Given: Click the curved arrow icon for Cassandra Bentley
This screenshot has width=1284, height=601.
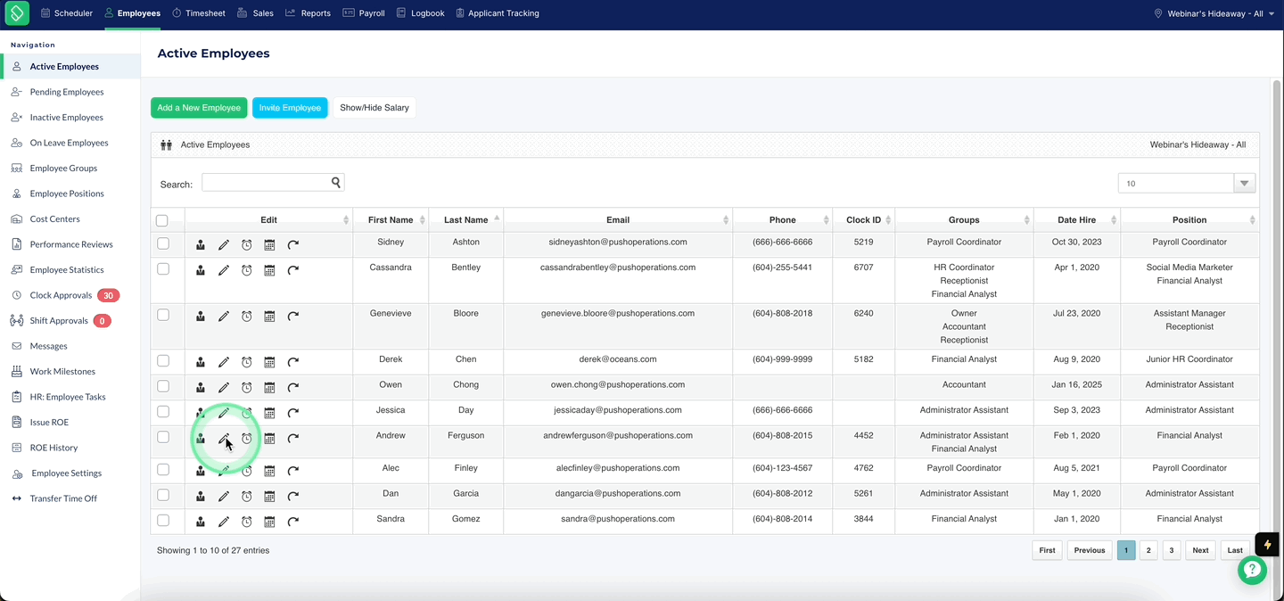Looking at the screenshot, I should pyautogui.click(x=292, y=269).
